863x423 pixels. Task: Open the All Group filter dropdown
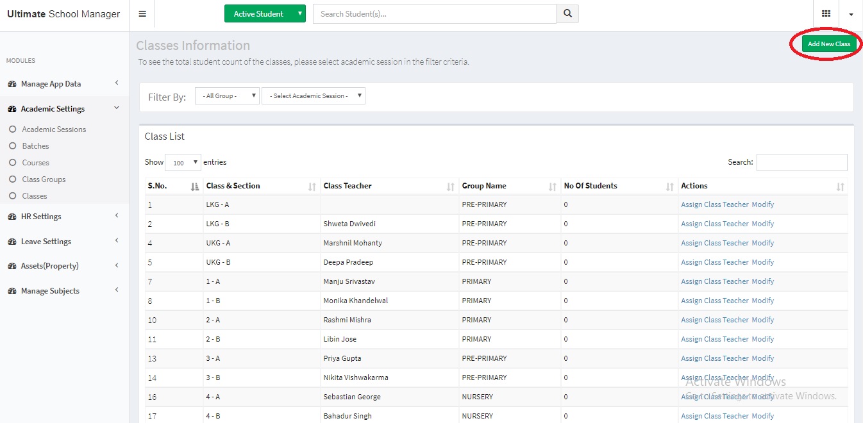tap(227, 96)
